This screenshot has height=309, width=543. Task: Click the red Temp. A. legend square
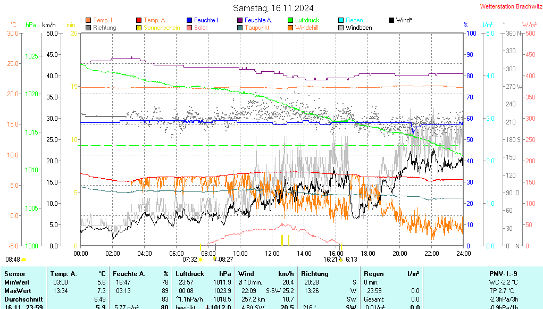[139, 20]
